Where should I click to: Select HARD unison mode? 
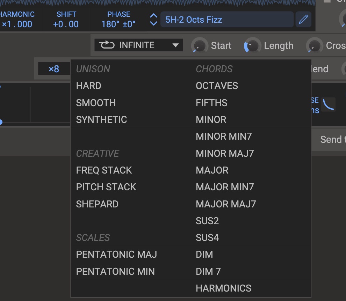(x=89, y=86)
